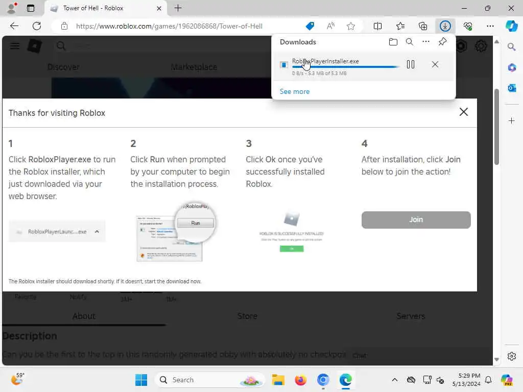
Task: Open Roblox settings gear icon
Action: (x=481, y=46)
